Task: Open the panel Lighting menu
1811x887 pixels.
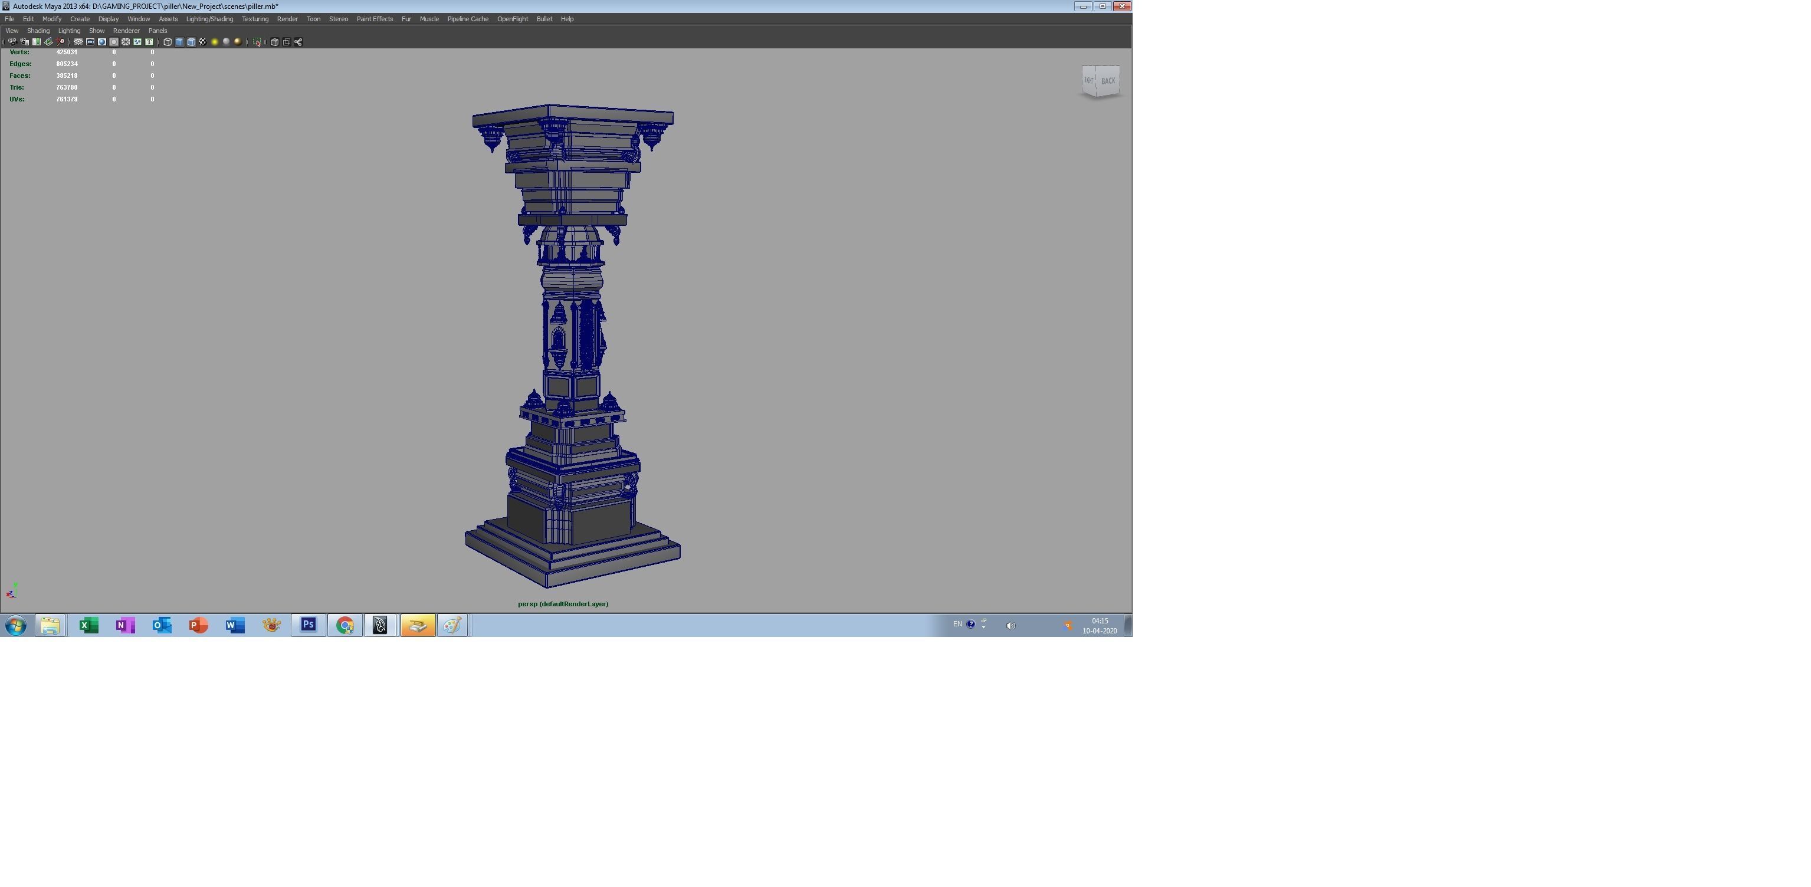Action: [x=69, y=31]
